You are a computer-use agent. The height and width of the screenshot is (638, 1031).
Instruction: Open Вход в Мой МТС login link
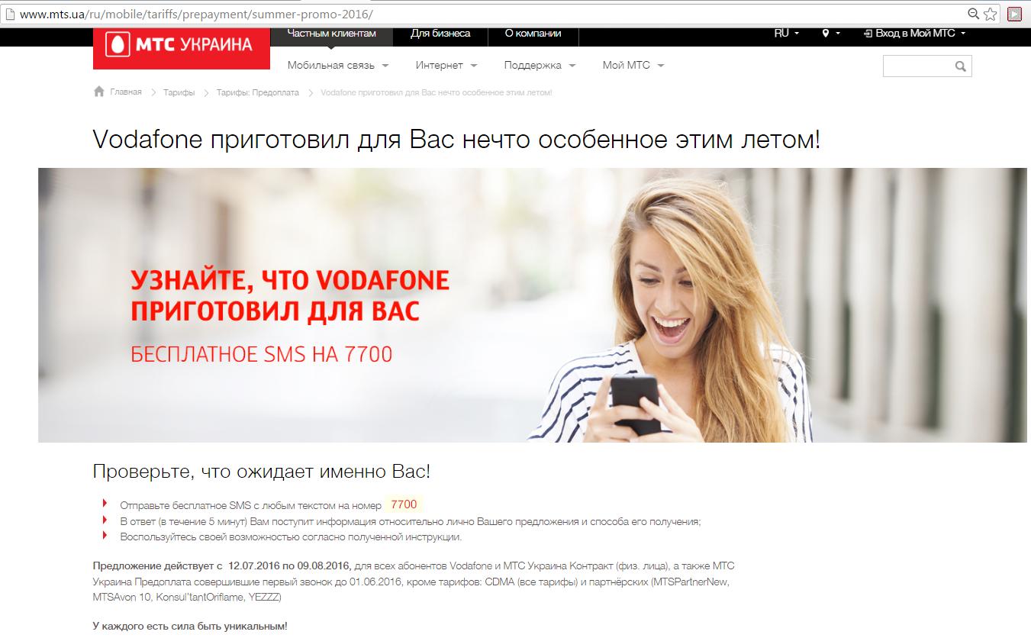pyautogui.click(x=914, y=34)
